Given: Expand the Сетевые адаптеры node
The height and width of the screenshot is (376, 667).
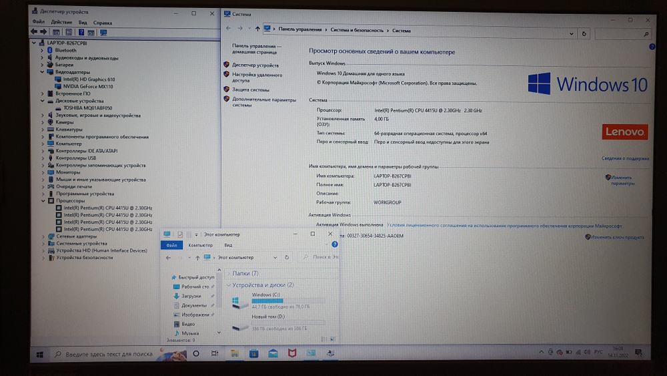Looking at the screenshot, I should click(43, 236).
